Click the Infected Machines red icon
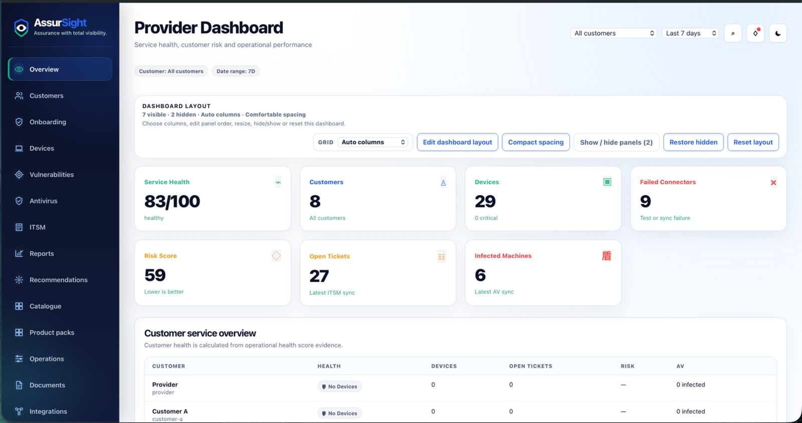The height and width of the screenshot is (423, 802). tap(607, 256)
